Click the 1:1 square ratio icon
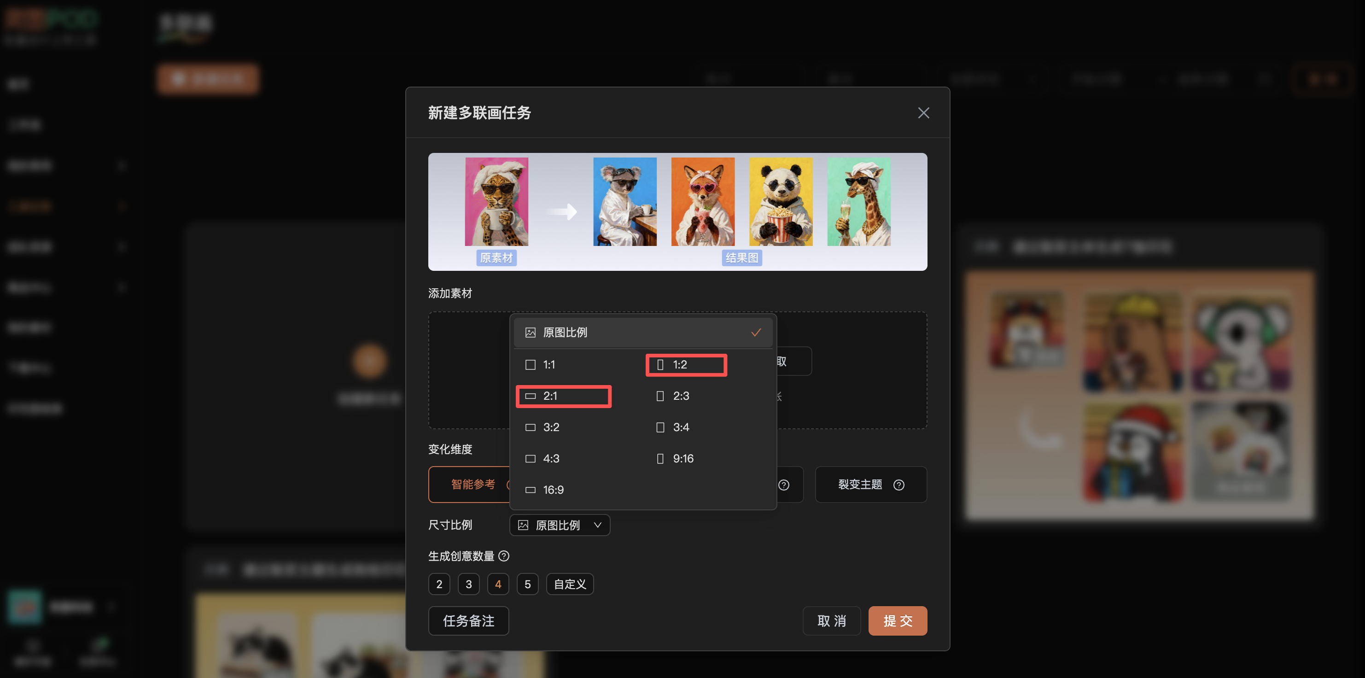This screenshot has height=678, width=1365. [530, 365]
